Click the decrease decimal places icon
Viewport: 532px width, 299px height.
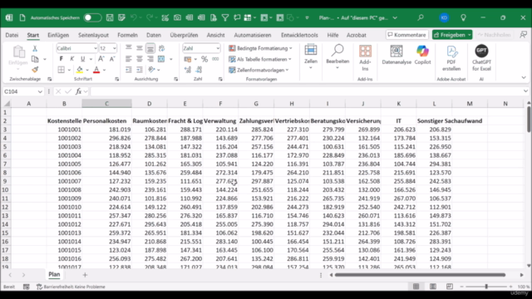tap(199, 70)
